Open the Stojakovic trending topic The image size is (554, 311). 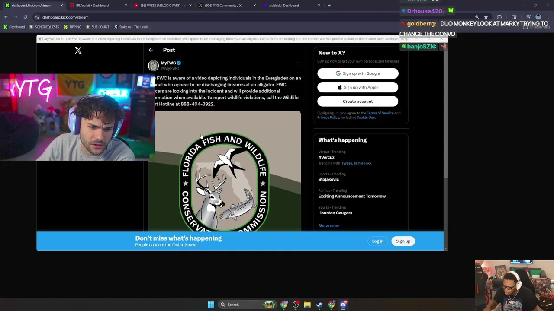click(329, 179)
